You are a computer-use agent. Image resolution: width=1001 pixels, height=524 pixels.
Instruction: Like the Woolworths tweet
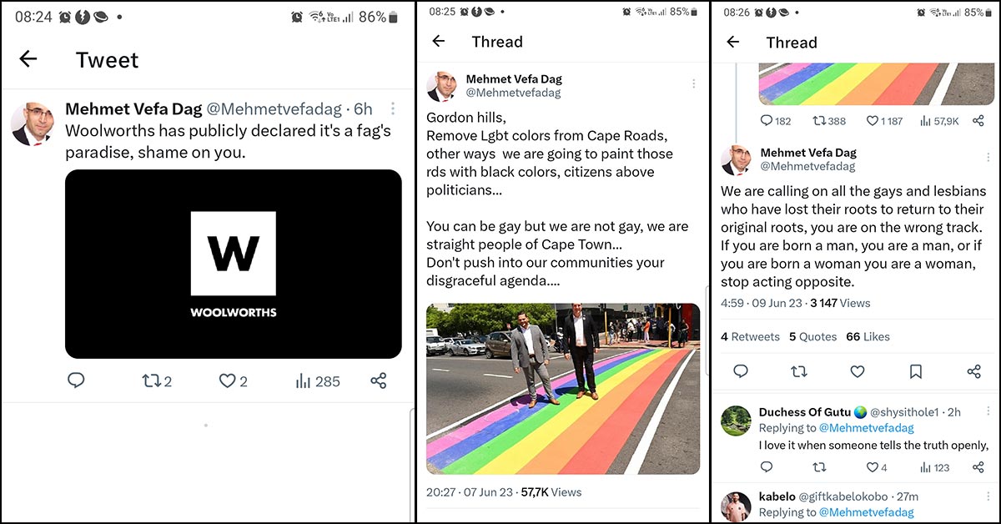pos(233,381)
